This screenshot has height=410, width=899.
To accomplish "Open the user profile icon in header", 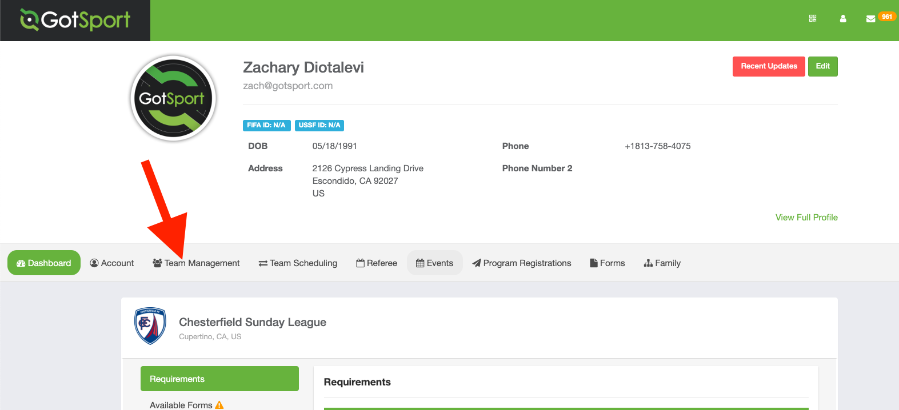I will pyautogui.click(x=843, y=18).
